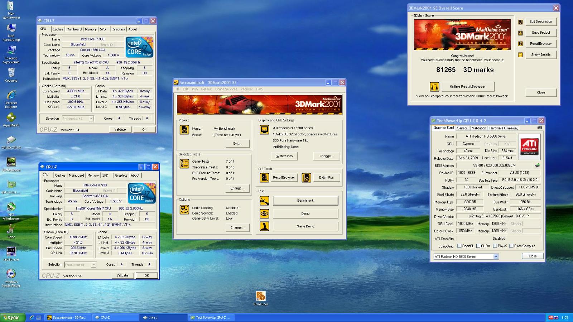Open processor Selection dropdown in lower CPU-Z
The image size is (573, 322).
(94, 265)
